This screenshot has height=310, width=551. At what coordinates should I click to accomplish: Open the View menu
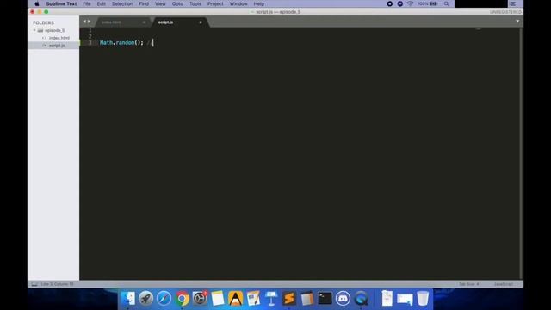tap(160, 3)
